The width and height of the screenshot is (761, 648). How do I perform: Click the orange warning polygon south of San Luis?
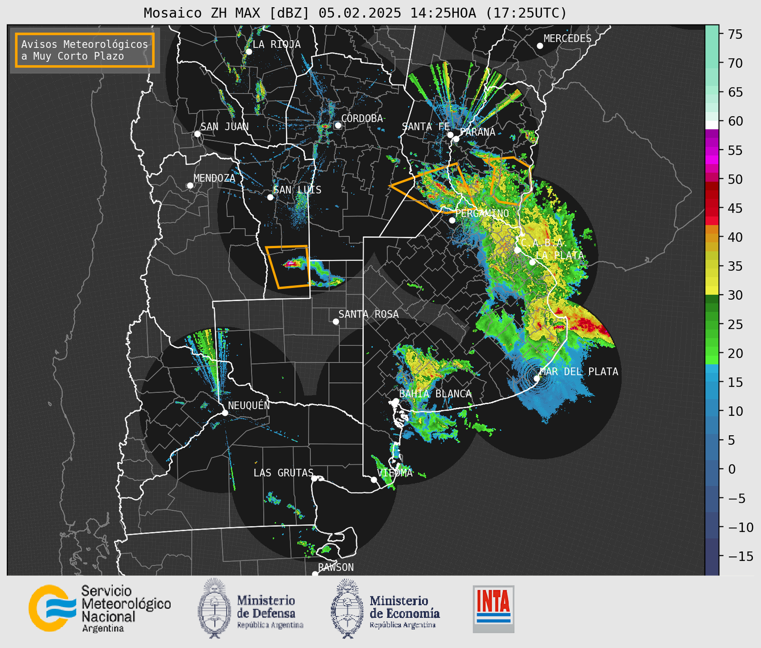288,267
